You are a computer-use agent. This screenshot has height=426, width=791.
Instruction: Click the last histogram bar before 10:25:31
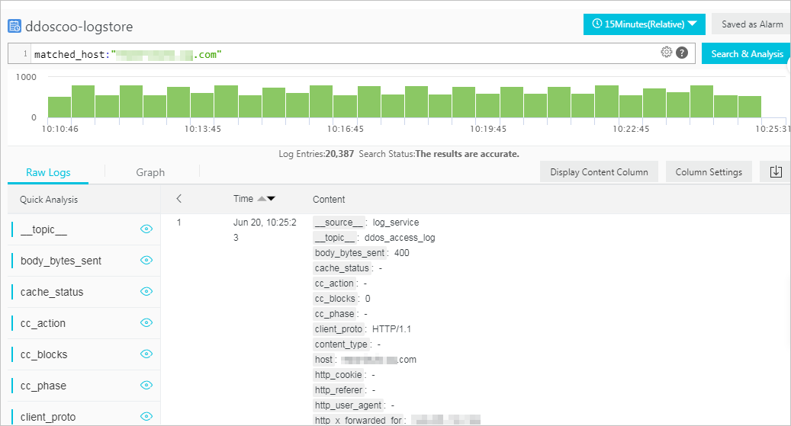click(x=750, y=107)
